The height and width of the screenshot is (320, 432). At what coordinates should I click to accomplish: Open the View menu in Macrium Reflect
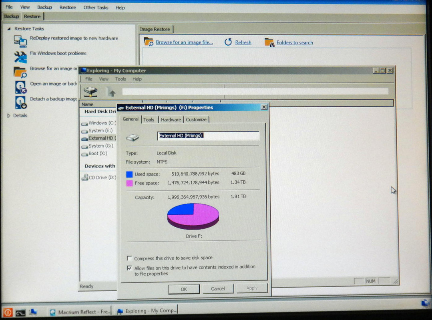(x=25, y=7)
